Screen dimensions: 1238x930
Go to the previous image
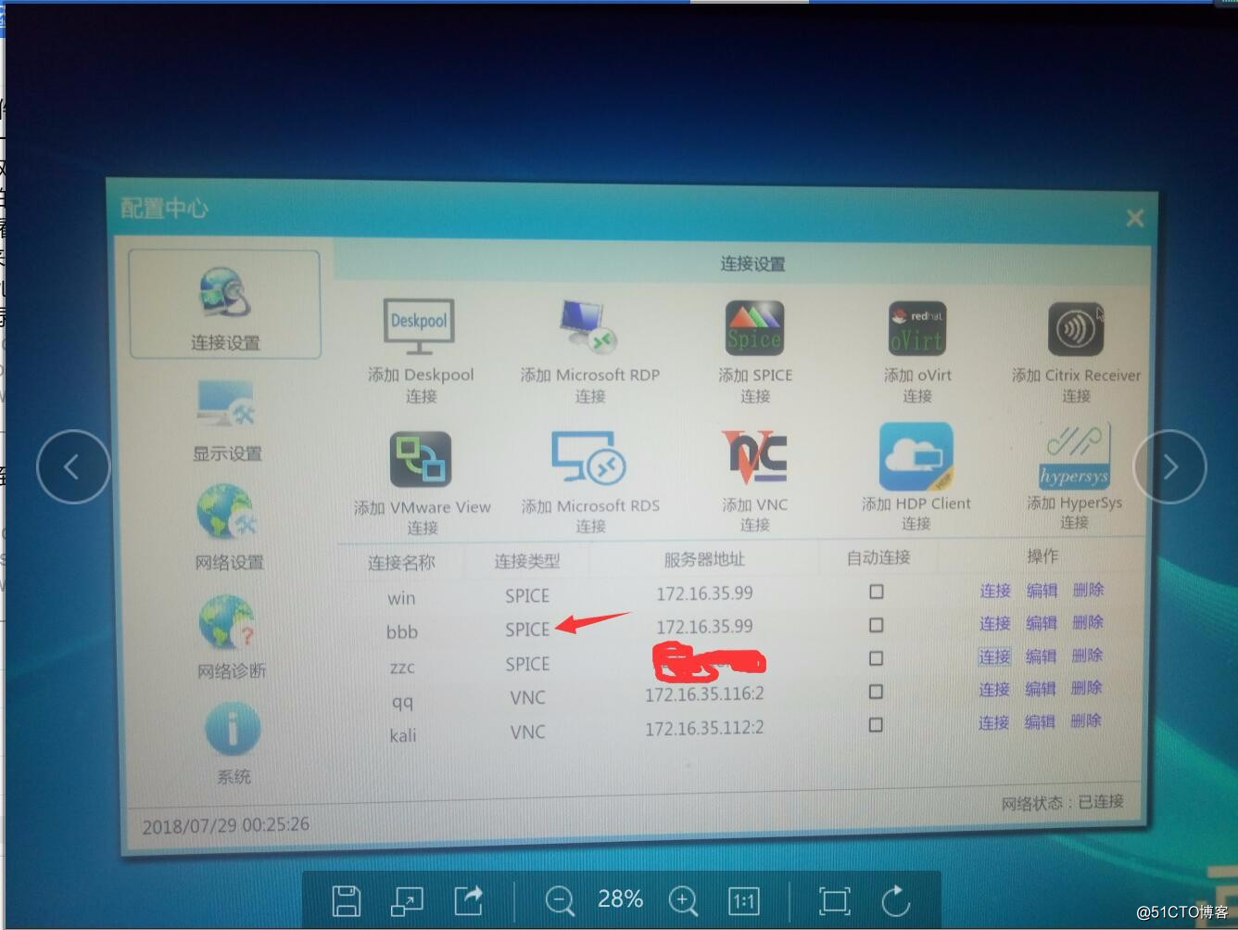[73, 467]
